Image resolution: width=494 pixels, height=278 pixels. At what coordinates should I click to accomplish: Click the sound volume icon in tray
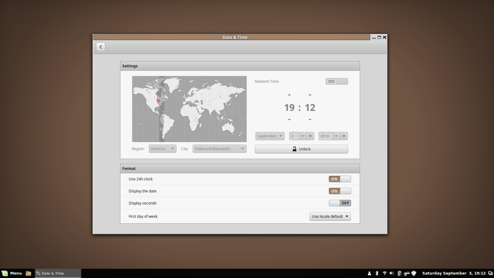pyautogui.click(x=392, y=273)
